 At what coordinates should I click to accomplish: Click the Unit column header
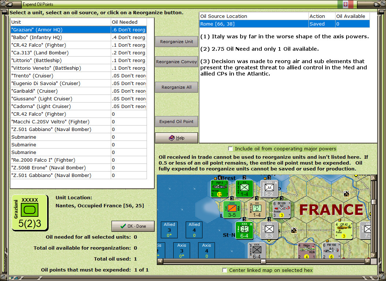pos(61,22)
